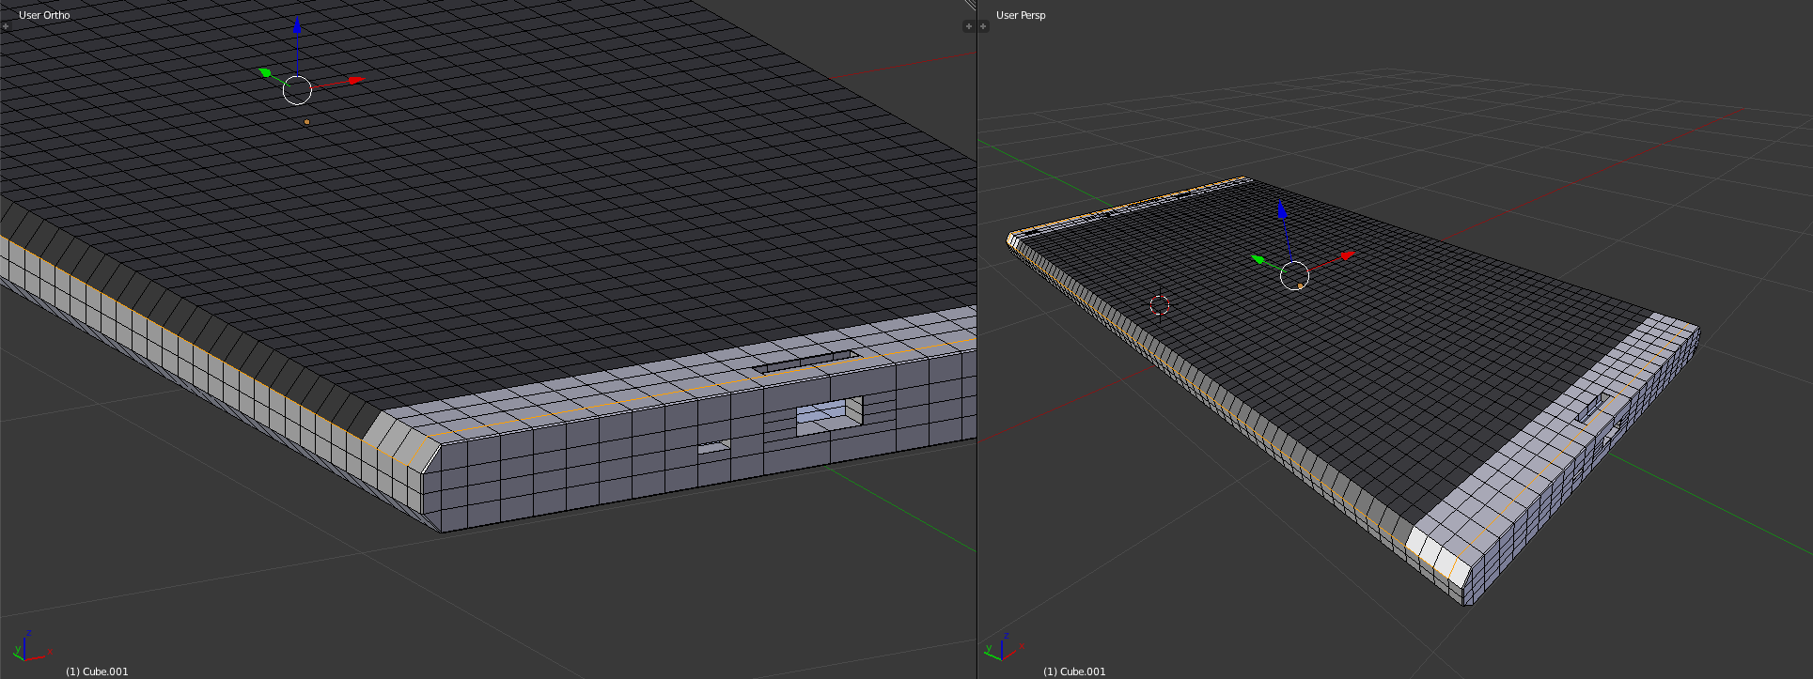Click the orange object origin dot in Ortho viewport
Image resolution: width=1813 pixels, height=679 pixels.
[306, 122]
